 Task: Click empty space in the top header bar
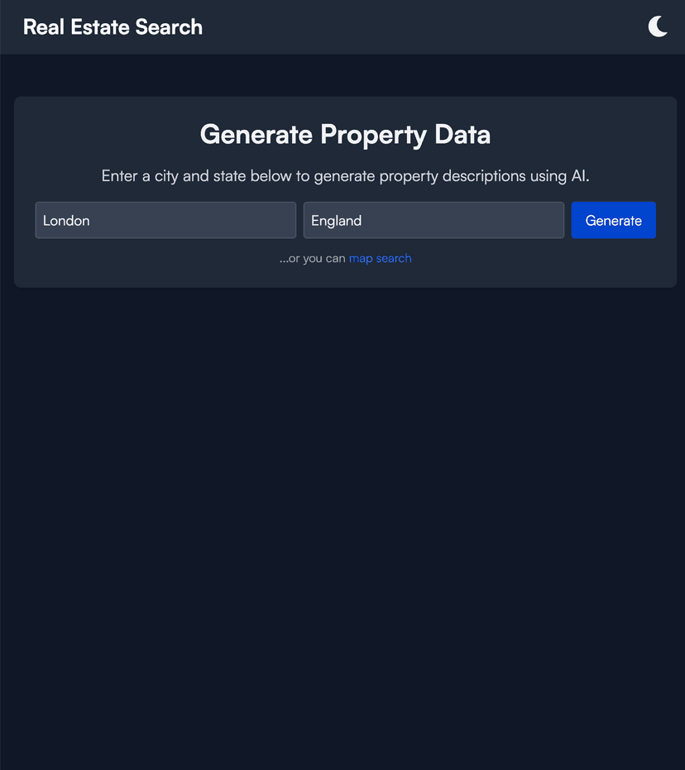pyautogui.click(x=414, y=26)
